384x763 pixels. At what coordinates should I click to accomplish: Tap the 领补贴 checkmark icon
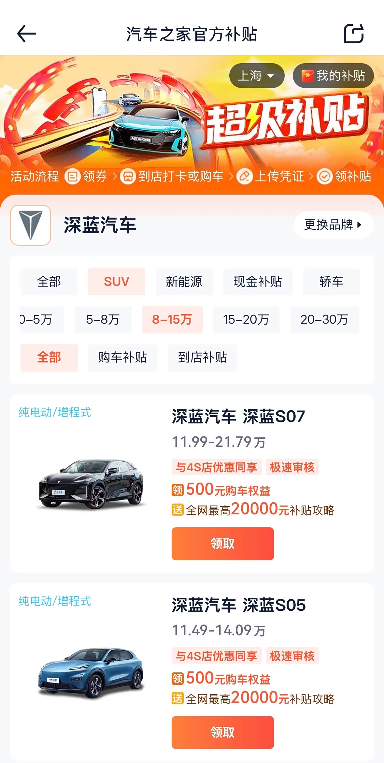[x=324, y=177]
